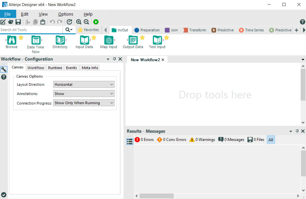306x199 pixels.
Task: Select the Browse tool icon
Action: 12,40
